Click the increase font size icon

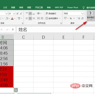point(18,14)
